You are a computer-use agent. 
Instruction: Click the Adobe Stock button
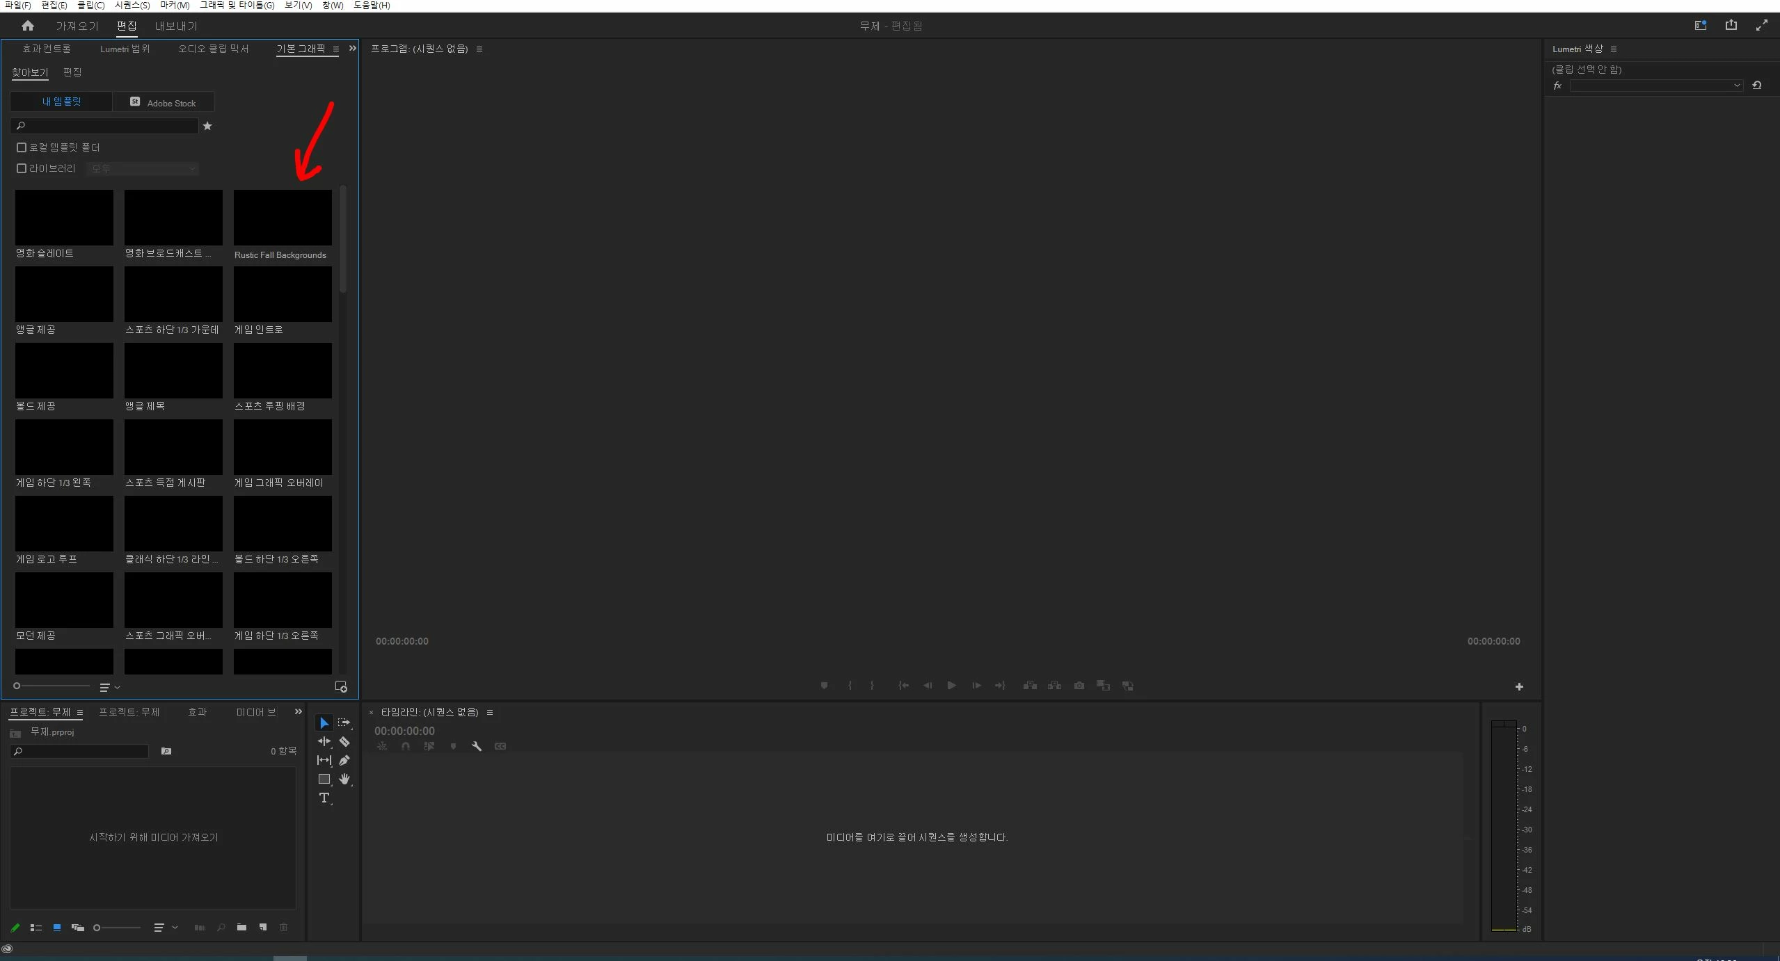(164, 102)
